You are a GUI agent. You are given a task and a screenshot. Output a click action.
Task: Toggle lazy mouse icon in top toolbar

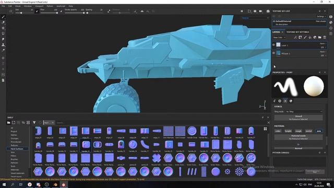point(109,11)
